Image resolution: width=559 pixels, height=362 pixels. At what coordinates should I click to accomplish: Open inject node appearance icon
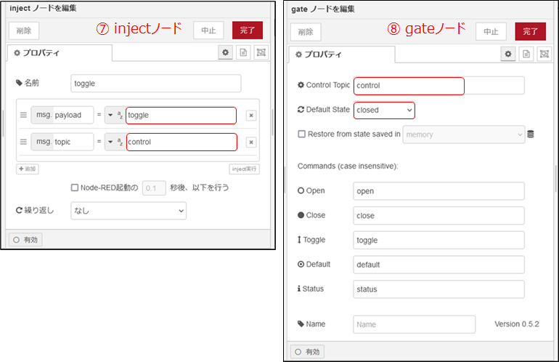[261, 53]
